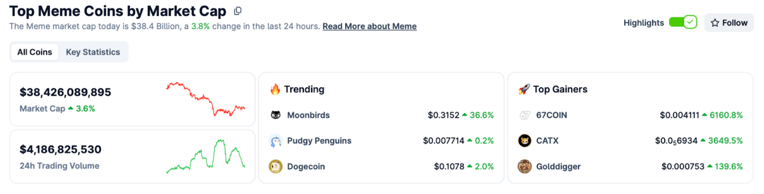Follow the Meme category with the star button
This screenshot has width=764, height=194.
(x=729, y=23)
